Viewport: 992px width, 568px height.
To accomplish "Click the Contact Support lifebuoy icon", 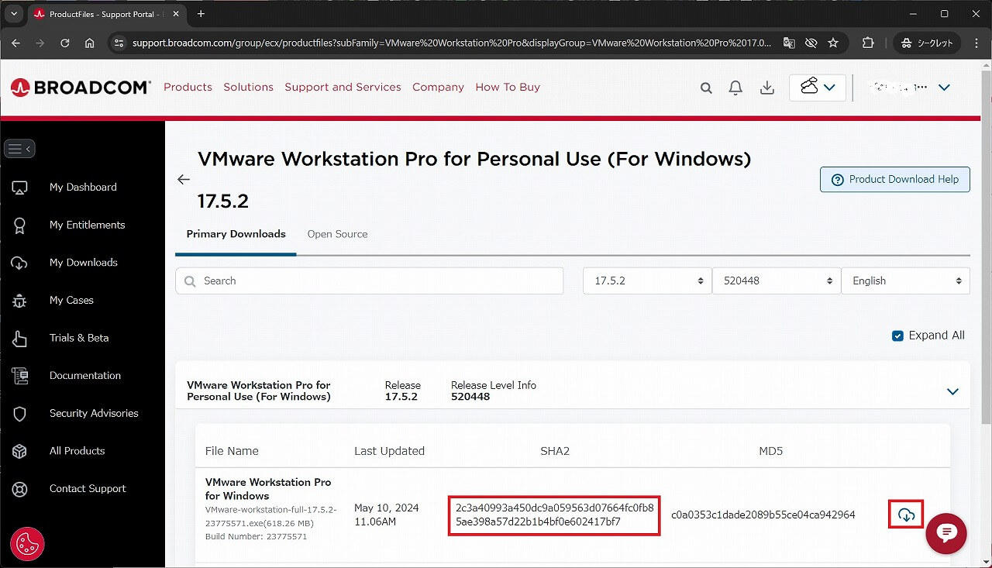I will (20, 489).
